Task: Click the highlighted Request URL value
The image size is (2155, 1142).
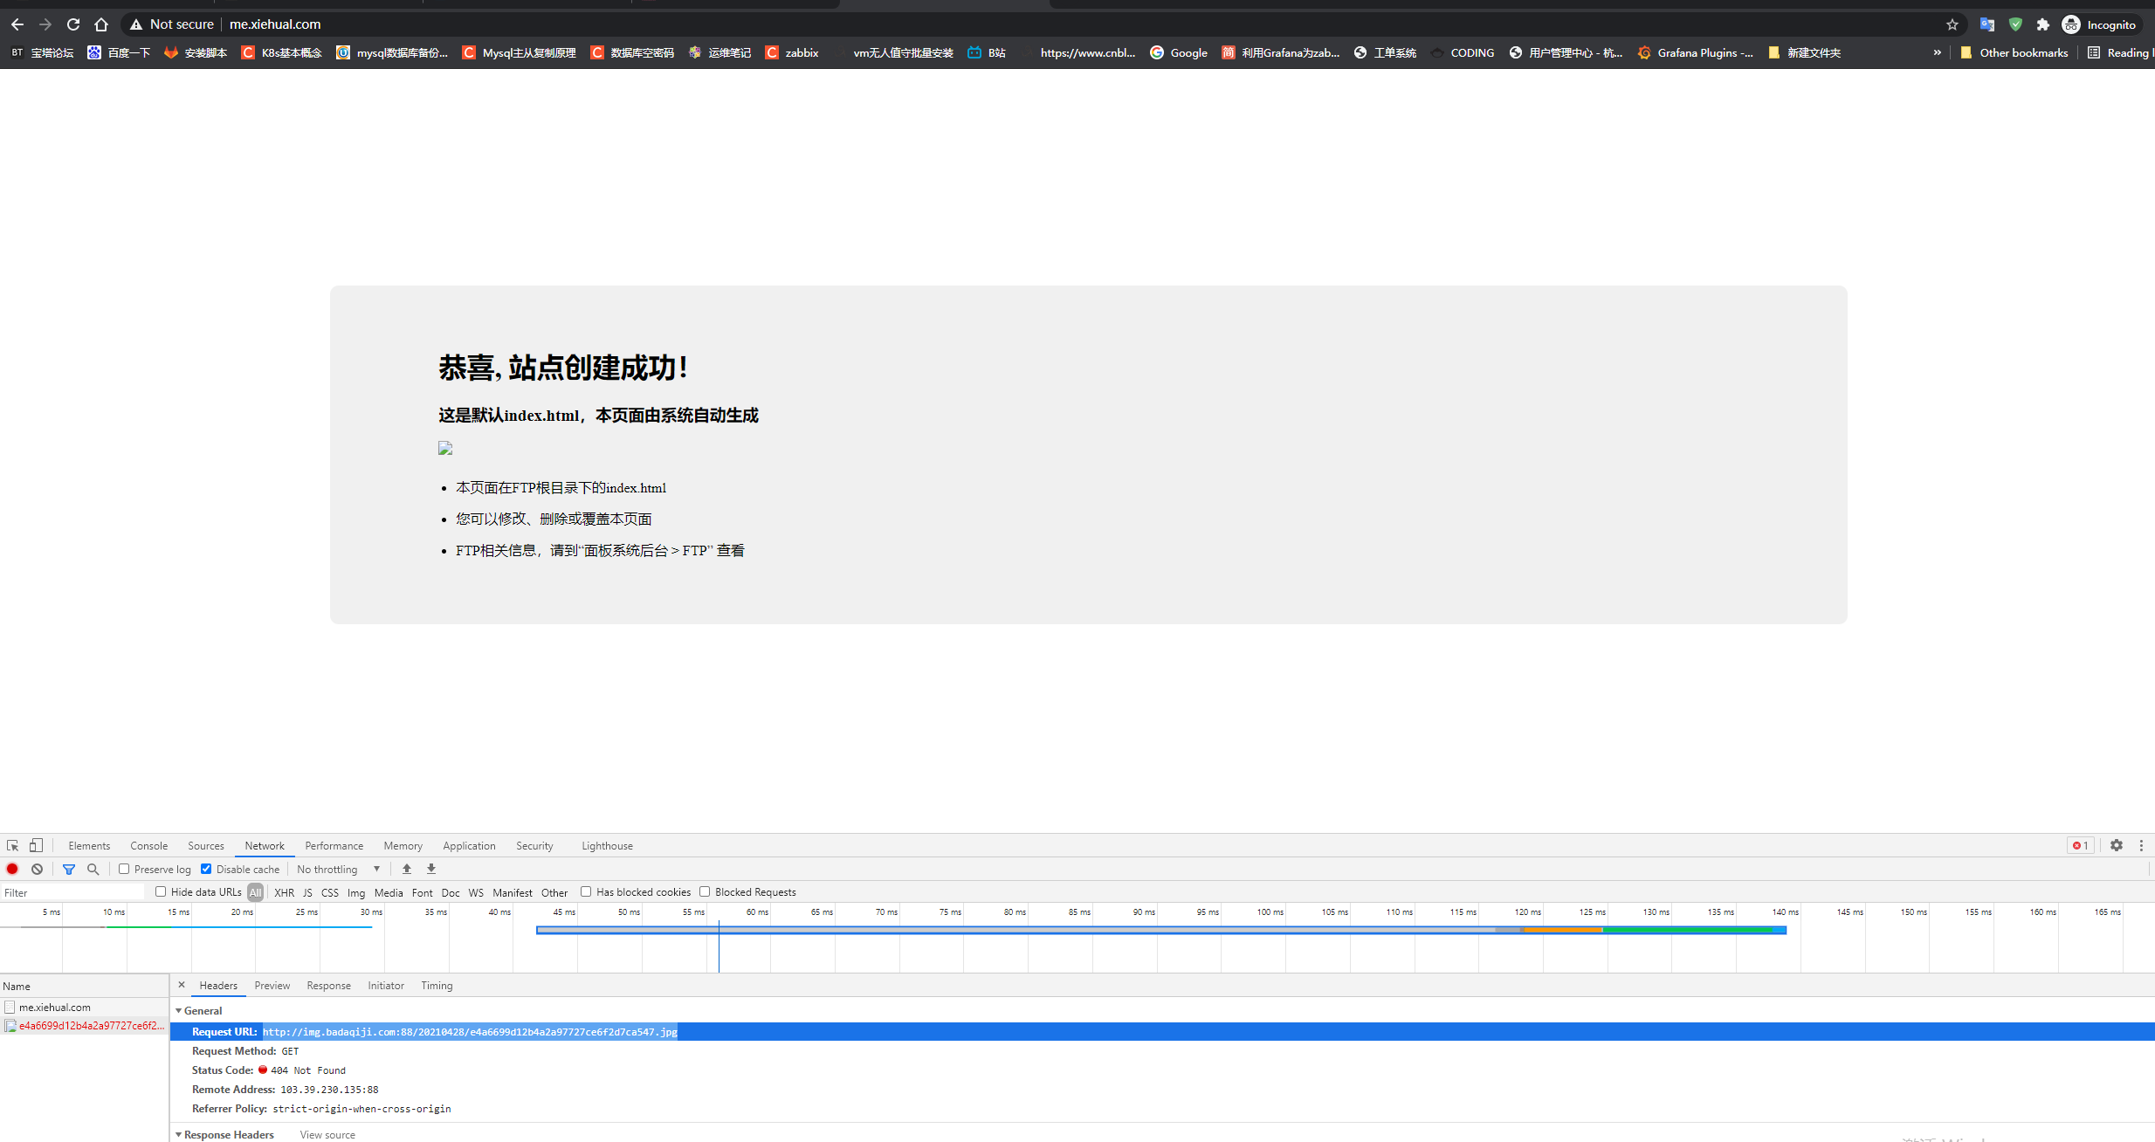Action: coord(470,1031)
